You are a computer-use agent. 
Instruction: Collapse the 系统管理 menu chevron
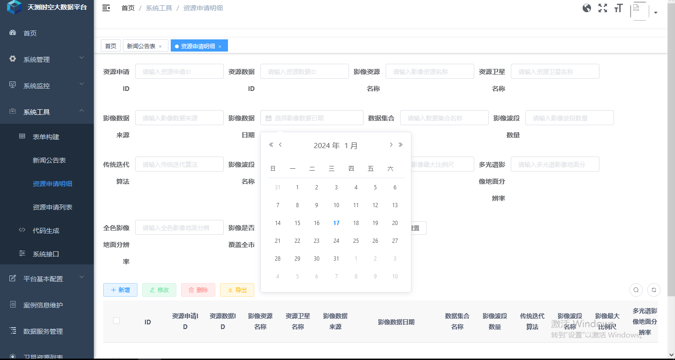[81, 59]
